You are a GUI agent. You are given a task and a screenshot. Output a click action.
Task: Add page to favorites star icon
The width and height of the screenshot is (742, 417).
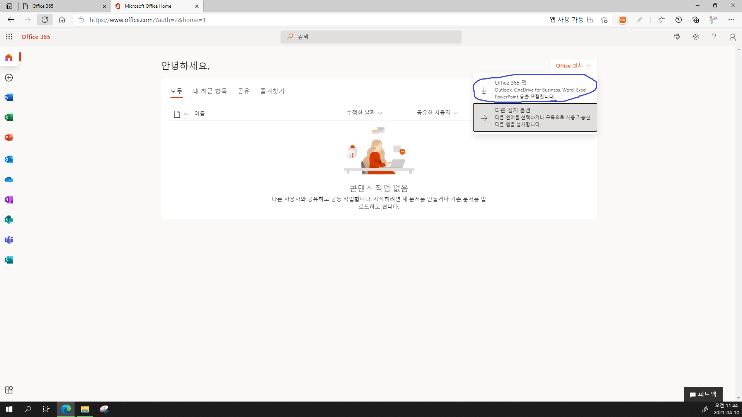click(x=604, y=20)
